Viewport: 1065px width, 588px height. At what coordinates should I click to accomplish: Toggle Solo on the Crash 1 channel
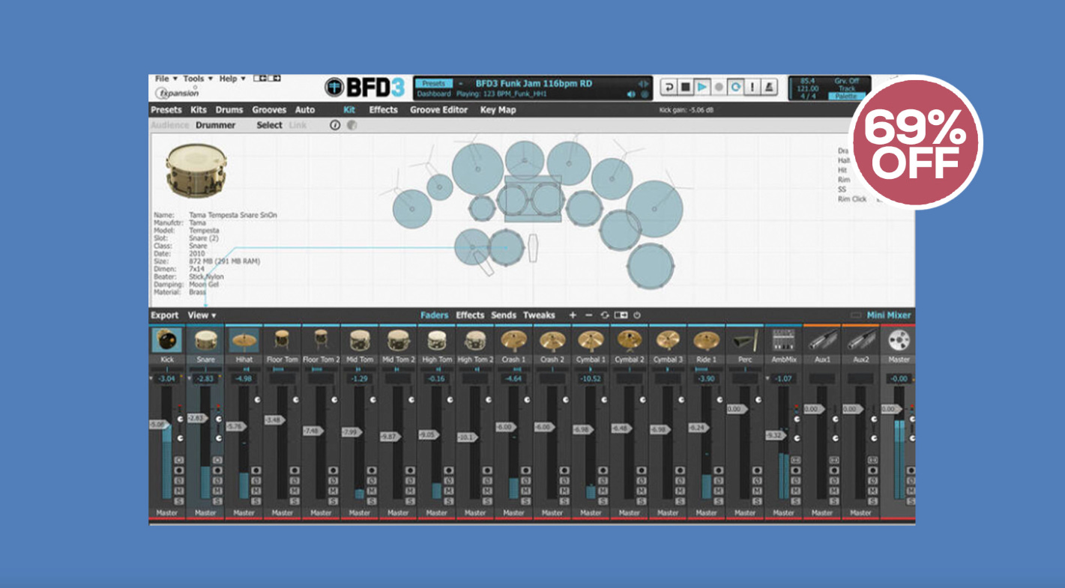[x=526, y=501]
